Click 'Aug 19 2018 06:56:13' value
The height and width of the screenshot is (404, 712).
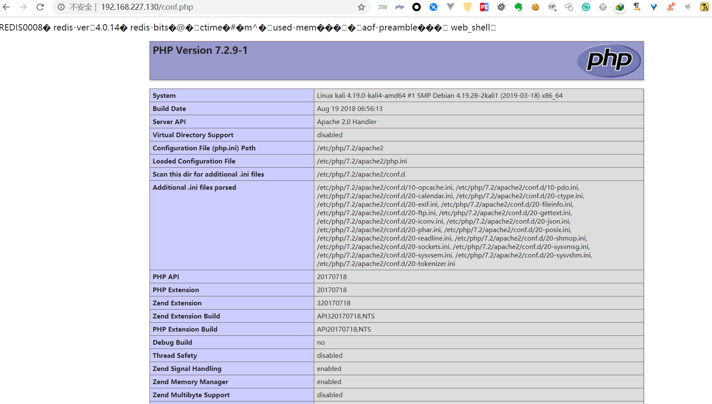click(349, 109)
